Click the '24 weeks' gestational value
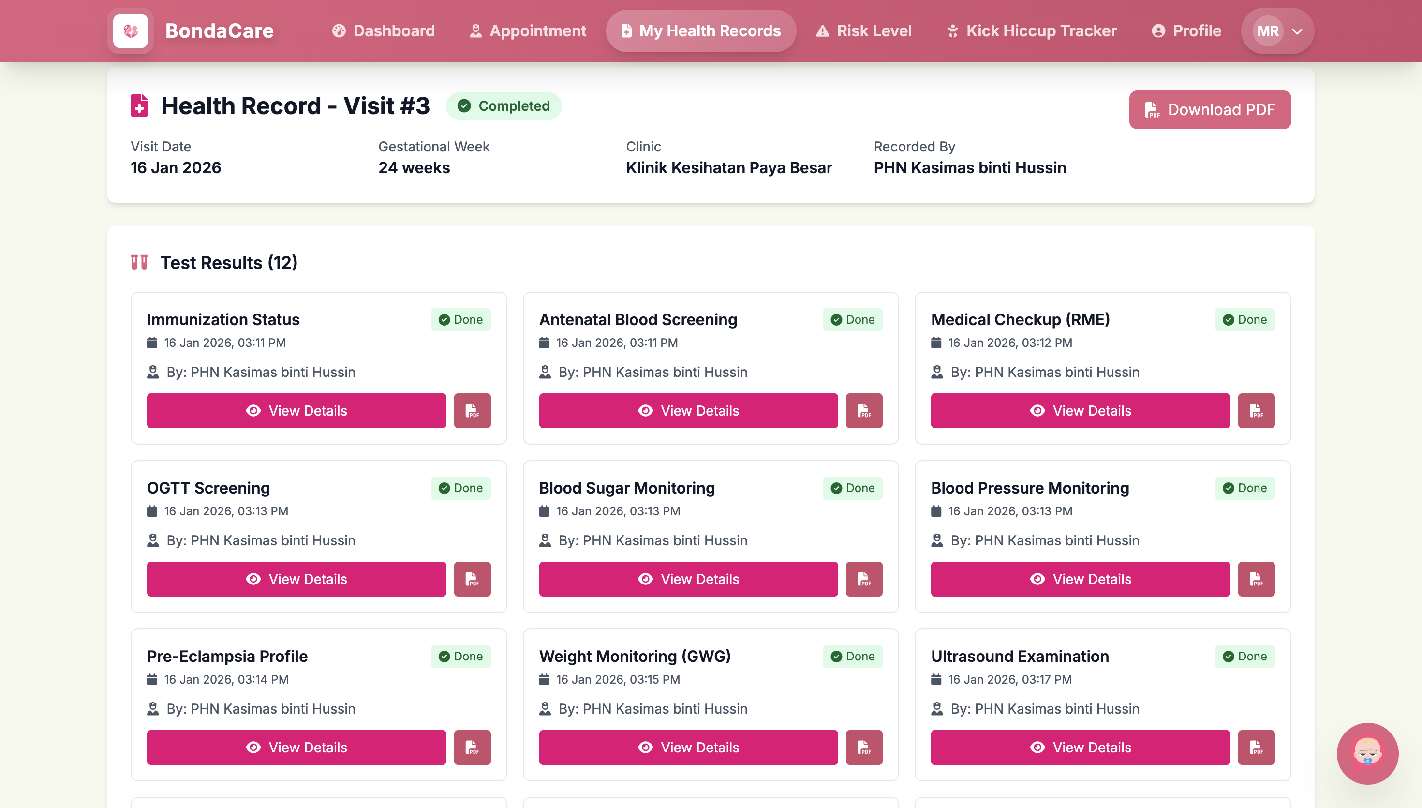This screenshot has width=1422, height=808. [x=415, y=167]
